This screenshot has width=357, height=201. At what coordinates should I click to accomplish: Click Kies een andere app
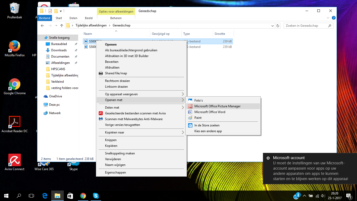click(208, 131)
